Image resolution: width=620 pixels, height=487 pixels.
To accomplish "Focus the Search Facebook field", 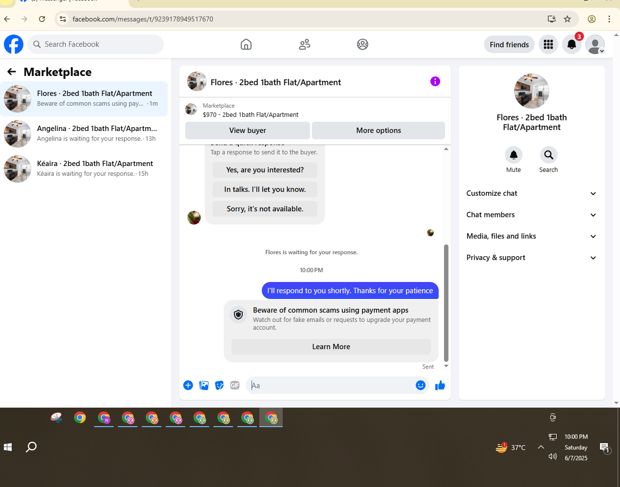I will (x=96, y=44).
